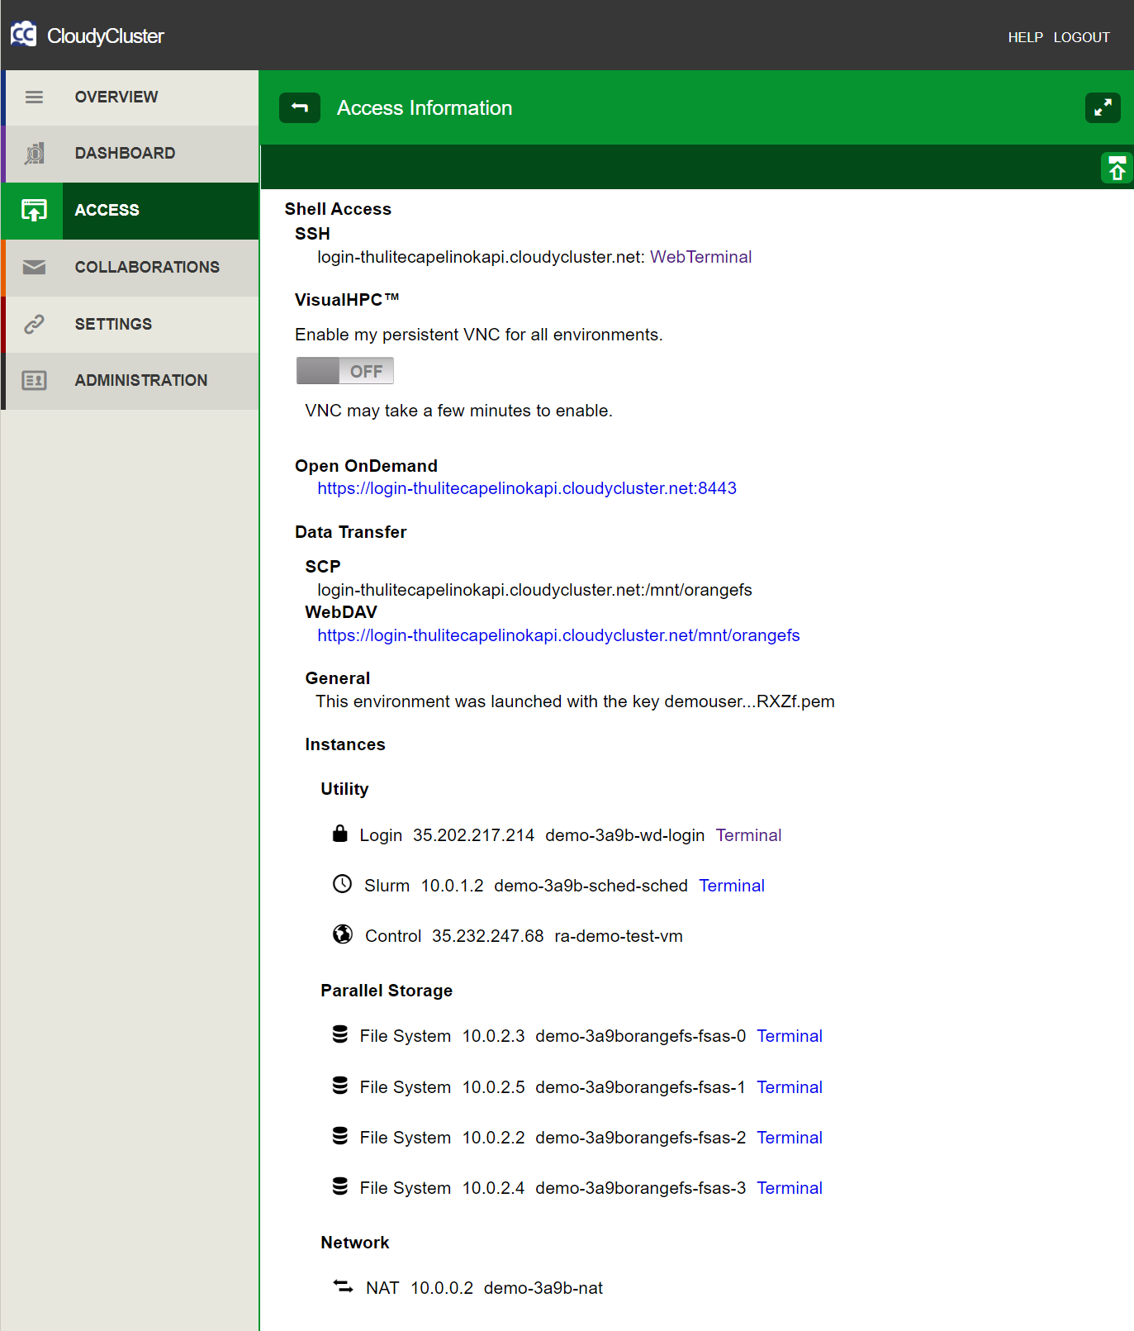Click the Administration ID card icon
The width and height of the screenshot is (1134, 1331).
pos(34,381)
